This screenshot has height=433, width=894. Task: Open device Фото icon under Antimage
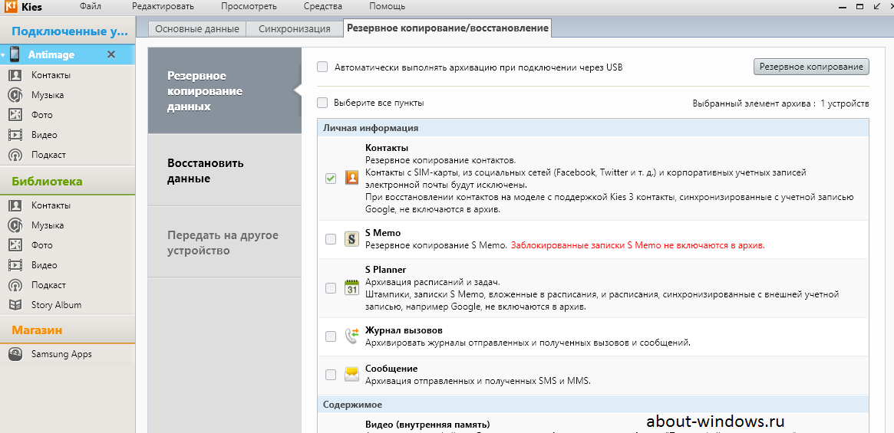15,115
